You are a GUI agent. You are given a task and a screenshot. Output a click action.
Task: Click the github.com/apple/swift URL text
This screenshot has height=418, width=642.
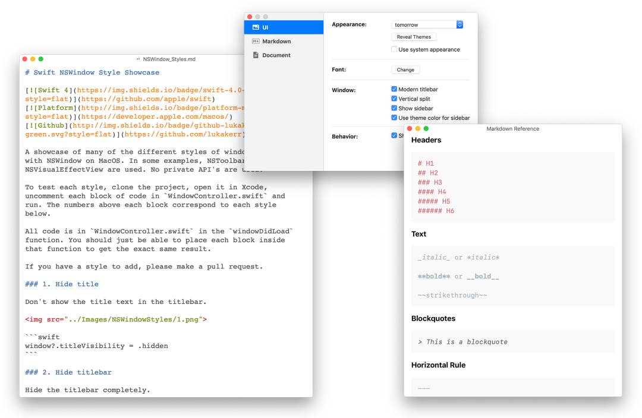tap(146, 99)
